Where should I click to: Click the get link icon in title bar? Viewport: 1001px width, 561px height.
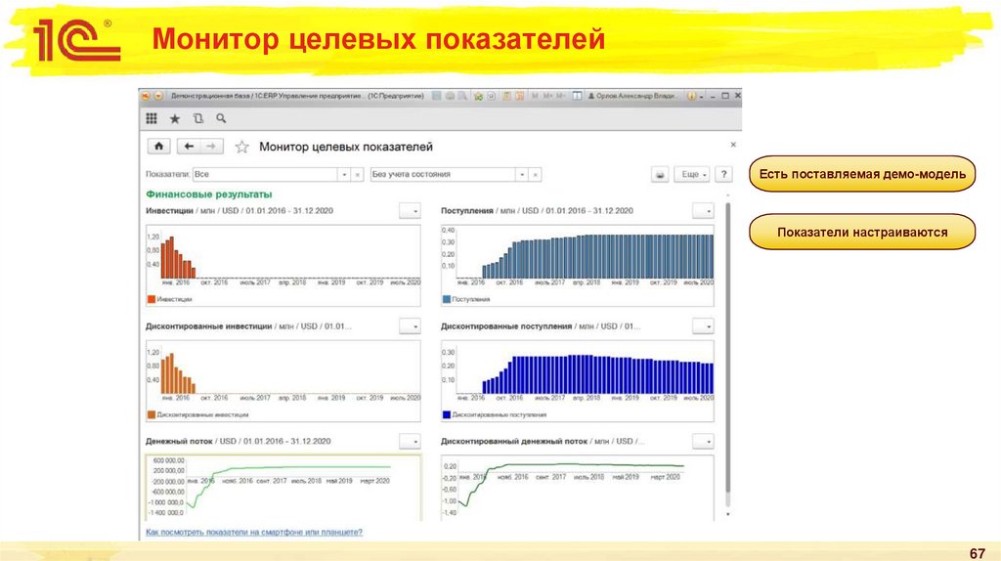(492, 96)
